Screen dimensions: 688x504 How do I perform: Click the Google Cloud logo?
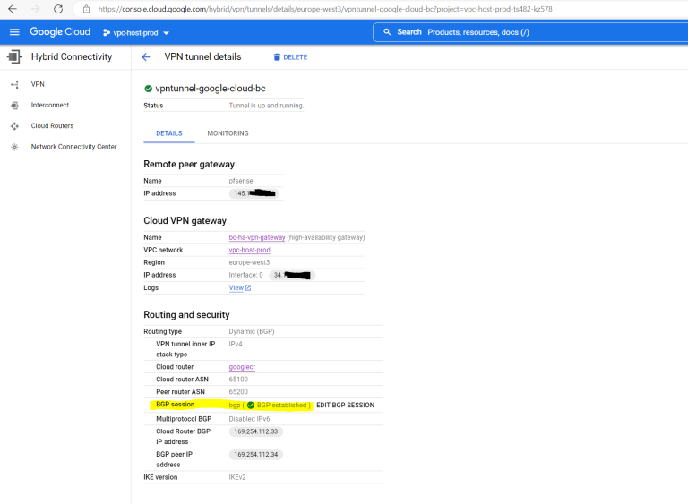pos(60,32)
